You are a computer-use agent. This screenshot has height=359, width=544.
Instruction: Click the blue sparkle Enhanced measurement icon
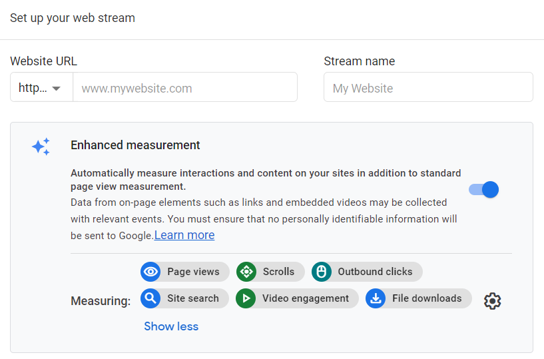tap(41, 147)
